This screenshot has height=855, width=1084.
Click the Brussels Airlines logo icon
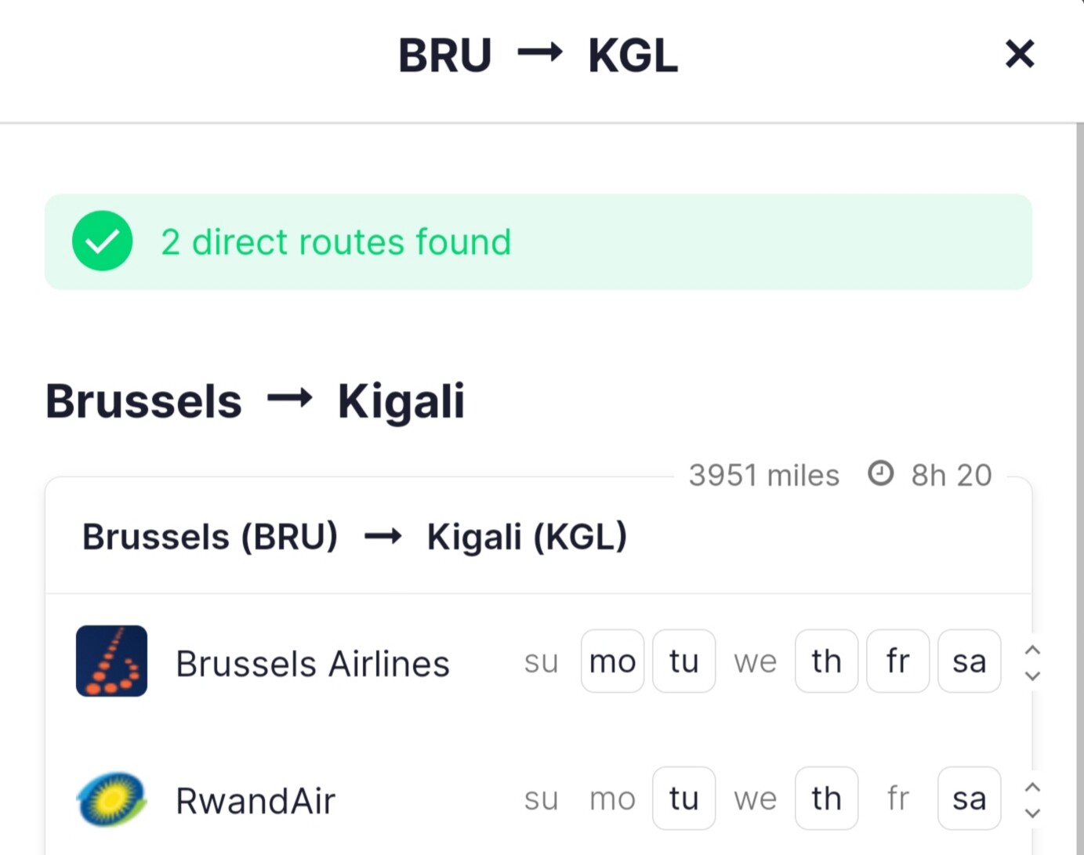[111, 661]
